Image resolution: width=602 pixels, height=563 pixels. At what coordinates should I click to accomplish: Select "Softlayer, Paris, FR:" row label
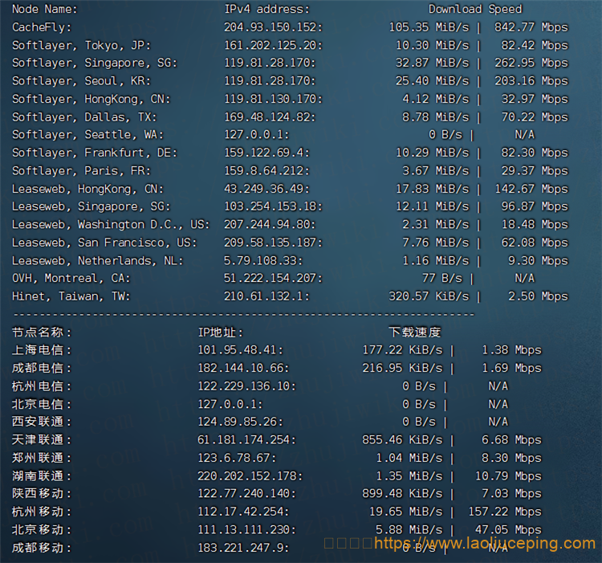pos(81,171)
